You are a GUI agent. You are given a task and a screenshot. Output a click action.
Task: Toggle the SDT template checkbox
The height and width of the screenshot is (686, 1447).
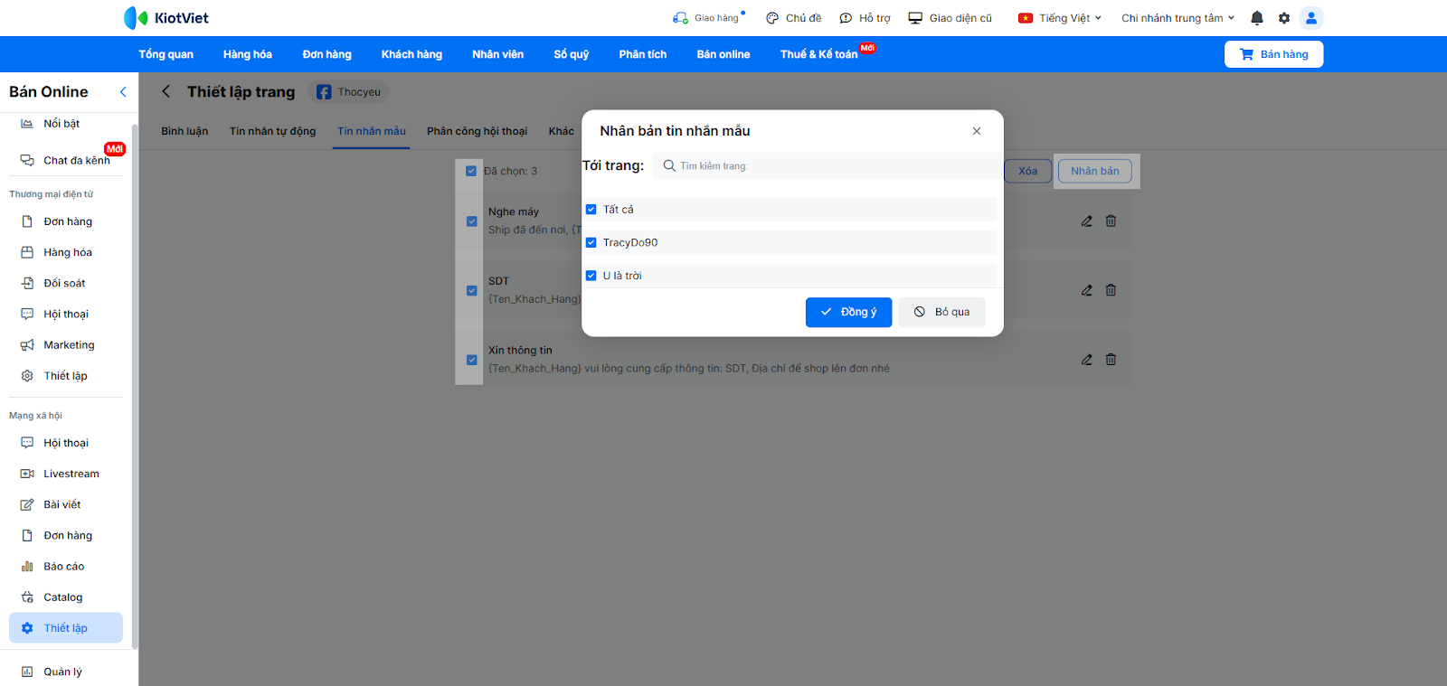471,290
